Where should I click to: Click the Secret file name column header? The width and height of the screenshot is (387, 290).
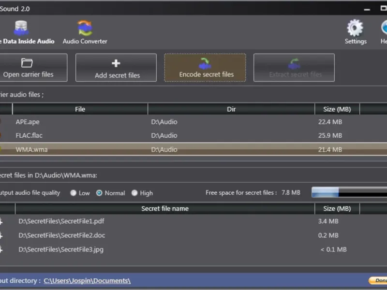[x=165, y=209]
